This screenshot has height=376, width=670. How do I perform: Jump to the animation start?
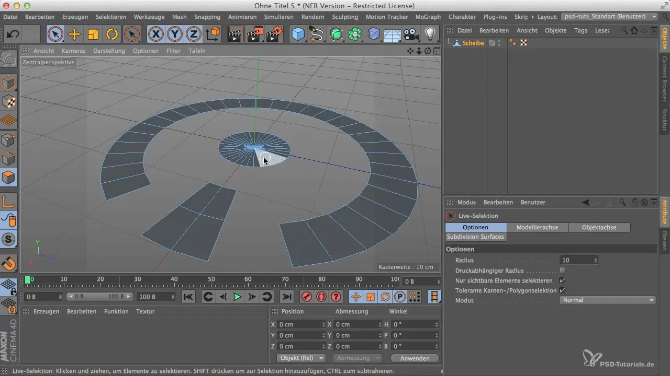(188, 297)
